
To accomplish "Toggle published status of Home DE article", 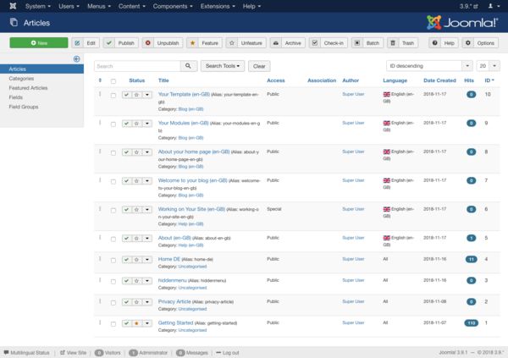I will (127, 260).
